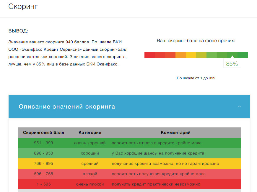This screenshot has height=192, width=257.
Task: Click the 'По шкале от 1 до 999' caption
Action: pyautogui.click(x=196, y=78)
